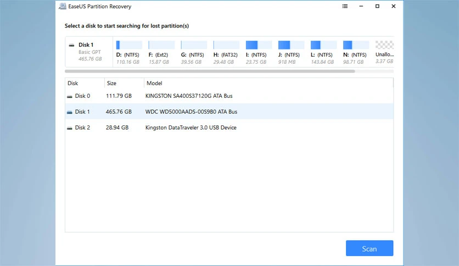Click the 110.16 GB size under D:

pos(128,62)
